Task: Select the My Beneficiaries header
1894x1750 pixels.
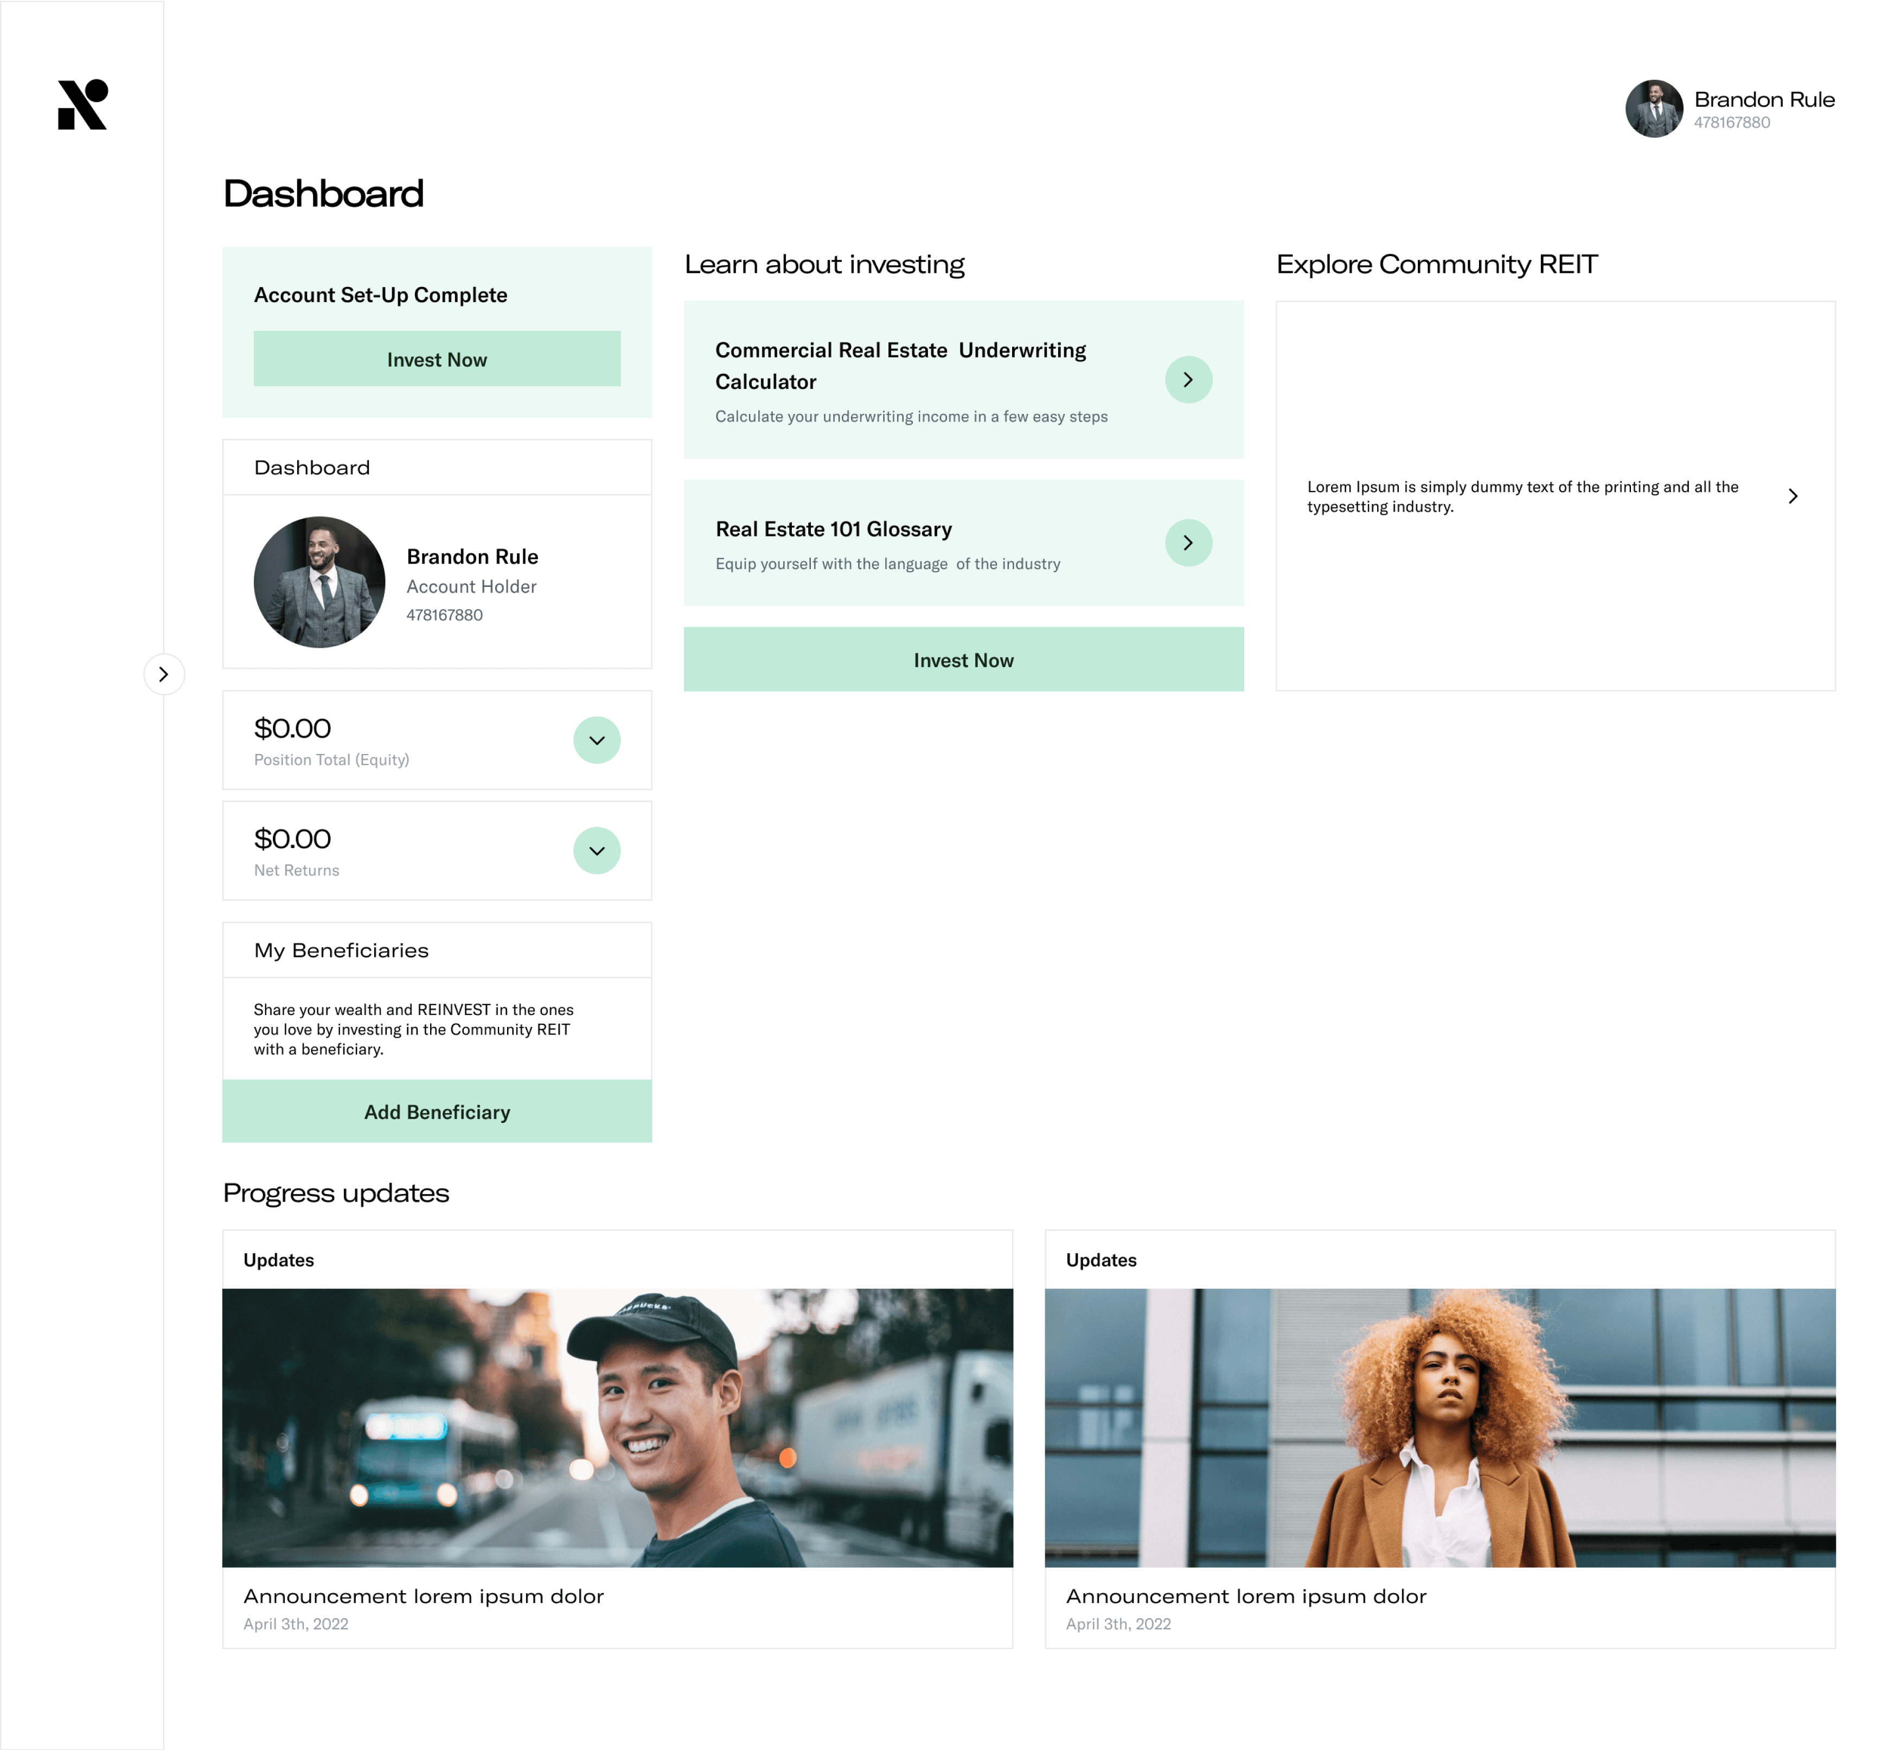Action: click(341, 951)
